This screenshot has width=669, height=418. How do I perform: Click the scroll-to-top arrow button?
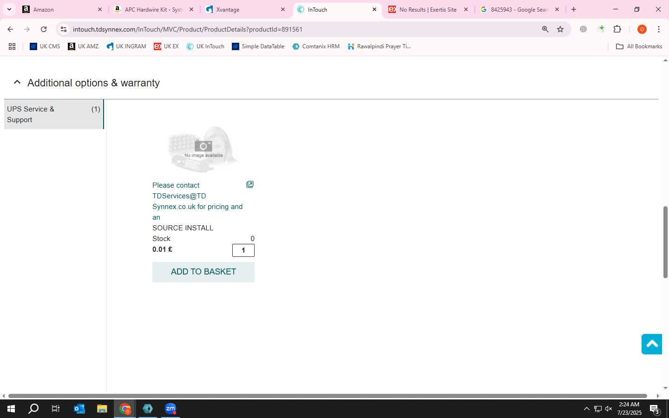pyautogui.click(x=652, y=344)
